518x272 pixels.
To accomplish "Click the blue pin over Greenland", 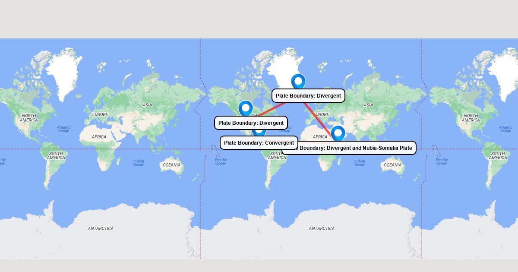I will click(298, 81).
